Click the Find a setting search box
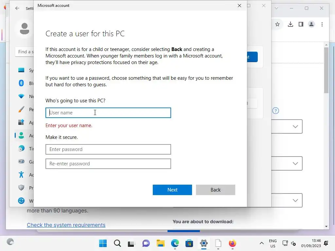Screen dimensions: 335x251 click(24, 52)
